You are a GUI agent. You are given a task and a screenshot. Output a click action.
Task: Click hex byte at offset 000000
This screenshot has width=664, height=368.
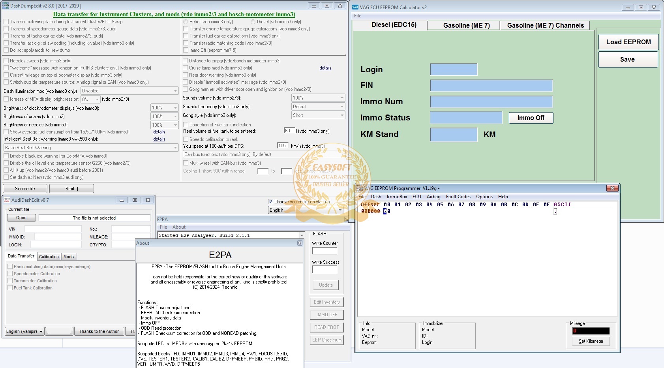(x=387, y=211)
